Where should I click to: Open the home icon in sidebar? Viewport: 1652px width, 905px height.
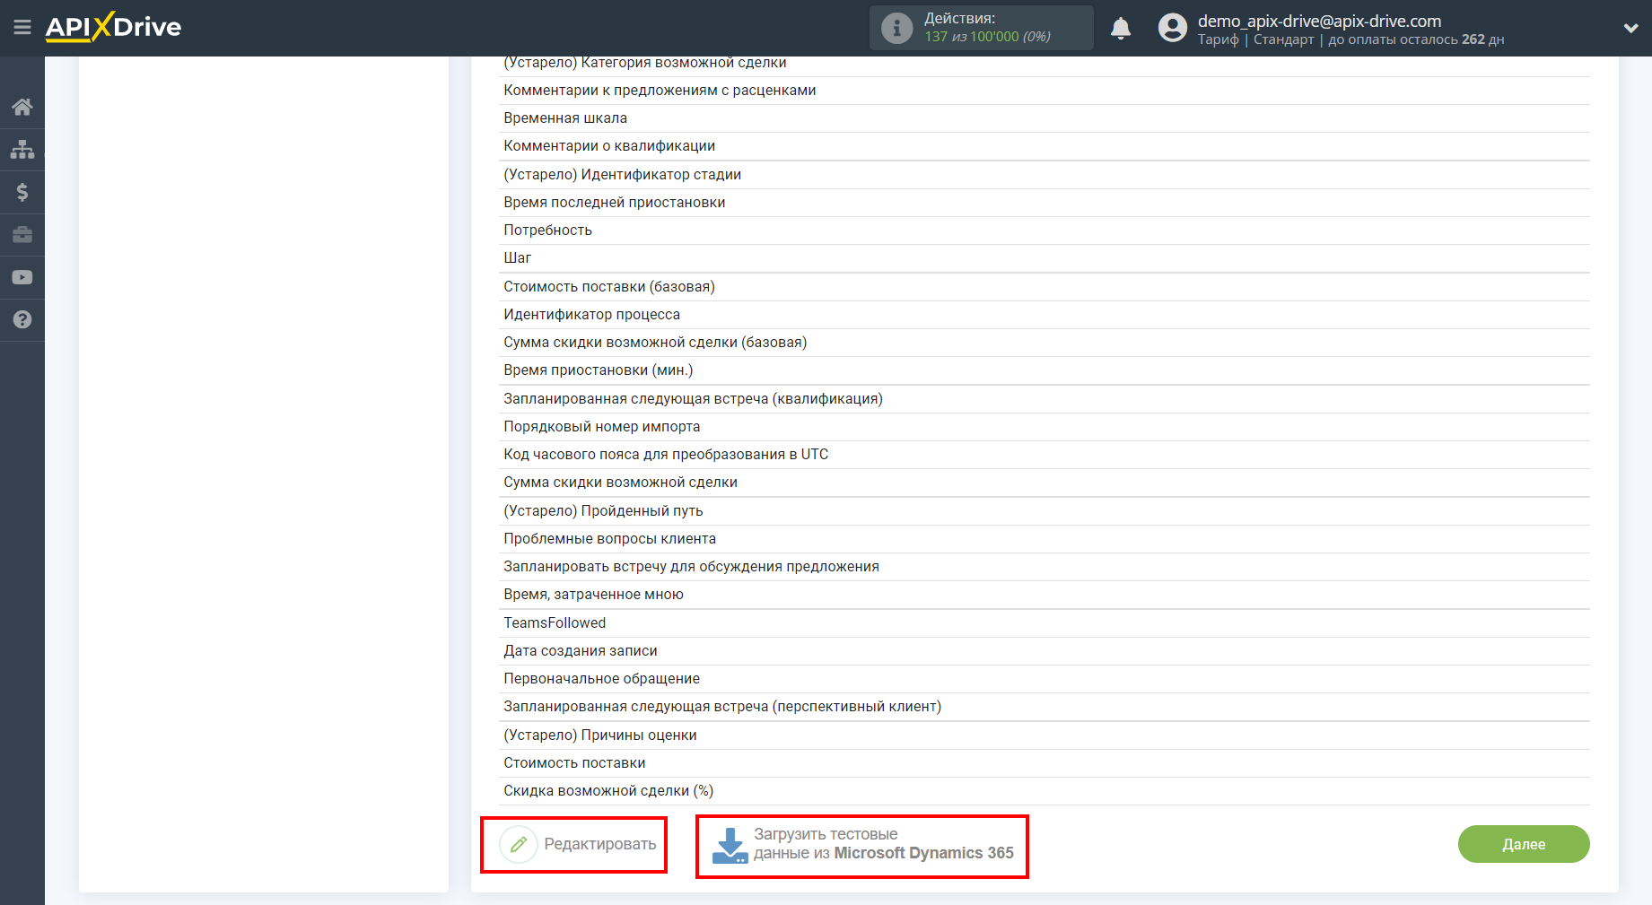click(22, 108)
